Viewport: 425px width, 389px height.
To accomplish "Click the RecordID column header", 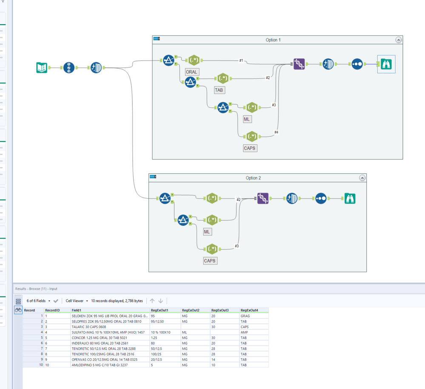I will 57,310.
